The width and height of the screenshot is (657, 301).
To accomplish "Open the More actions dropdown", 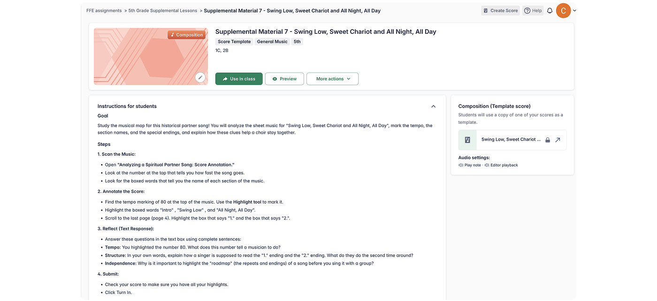I will coord(332,79).
